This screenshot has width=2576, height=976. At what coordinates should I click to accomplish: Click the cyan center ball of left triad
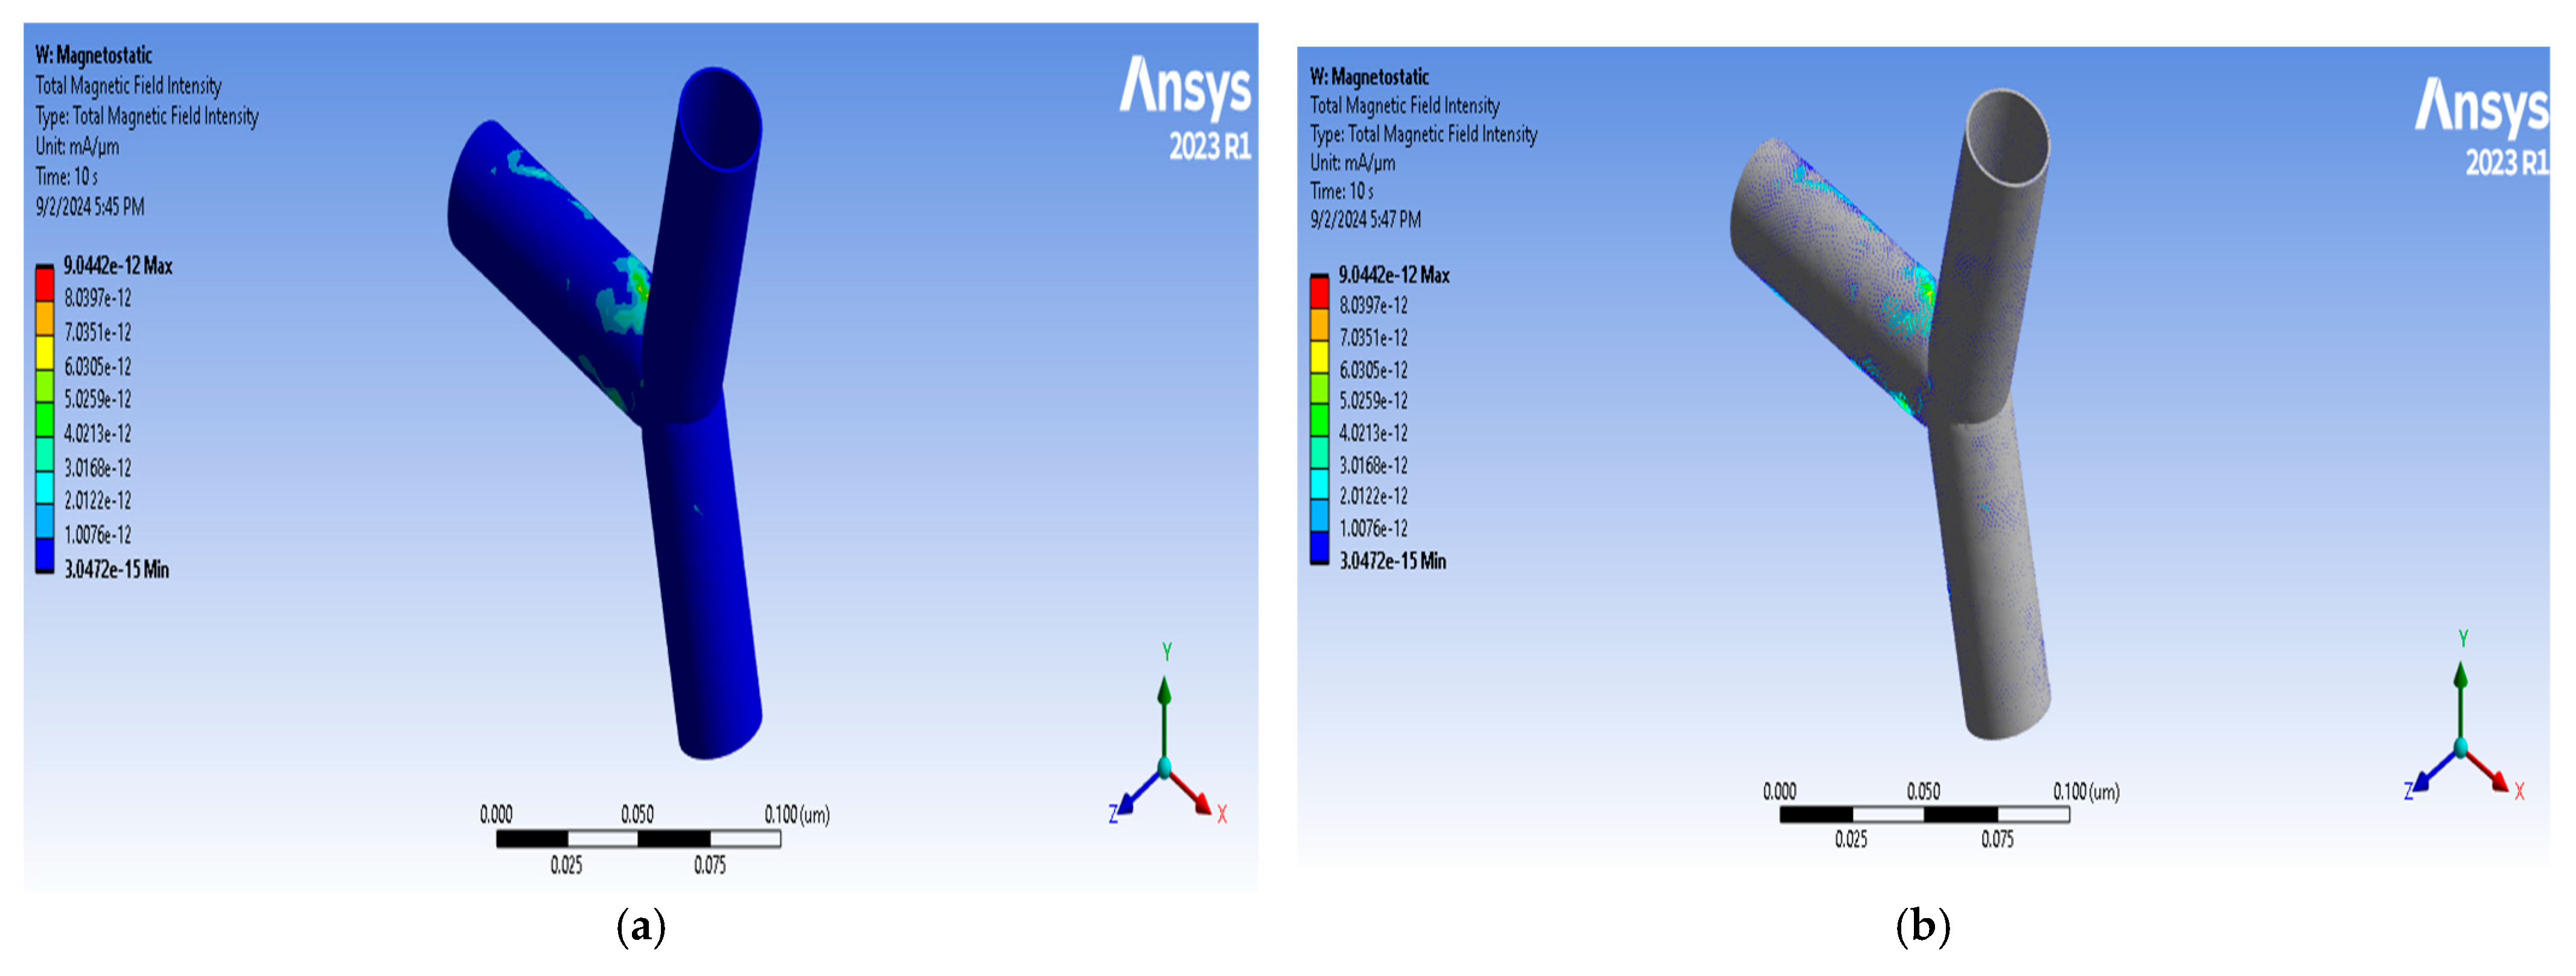[1164, 768]
